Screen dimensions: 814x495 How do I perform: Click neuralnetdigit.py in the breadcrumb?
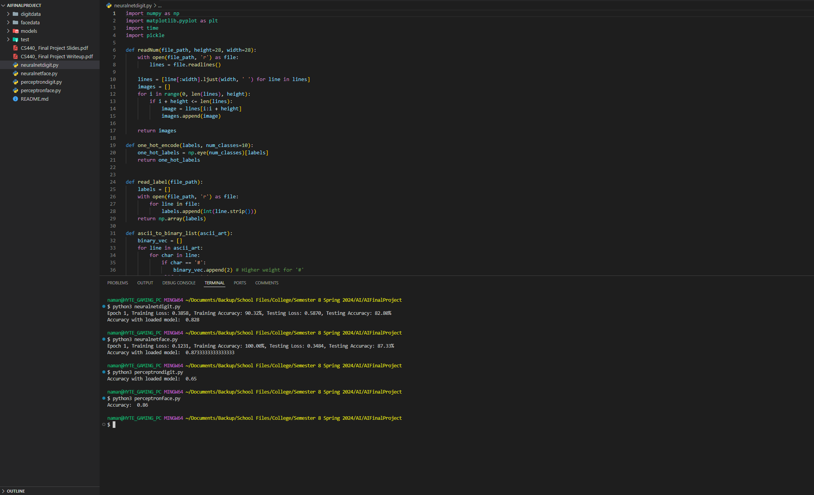tap(133, 5)
